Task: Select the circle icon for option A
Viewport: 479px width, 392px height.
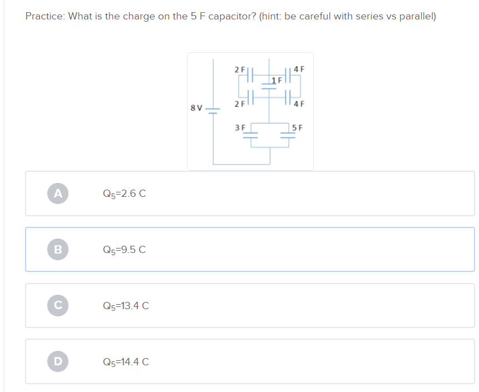Action: [57, 193]
